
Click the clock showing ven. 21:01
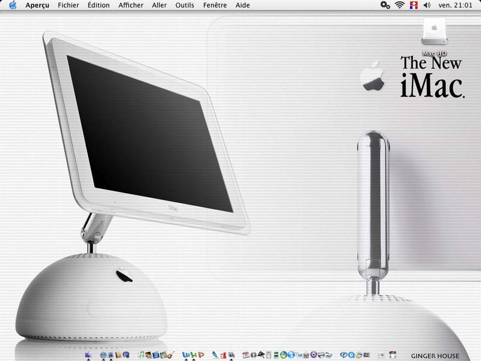[x=455, y=5]
